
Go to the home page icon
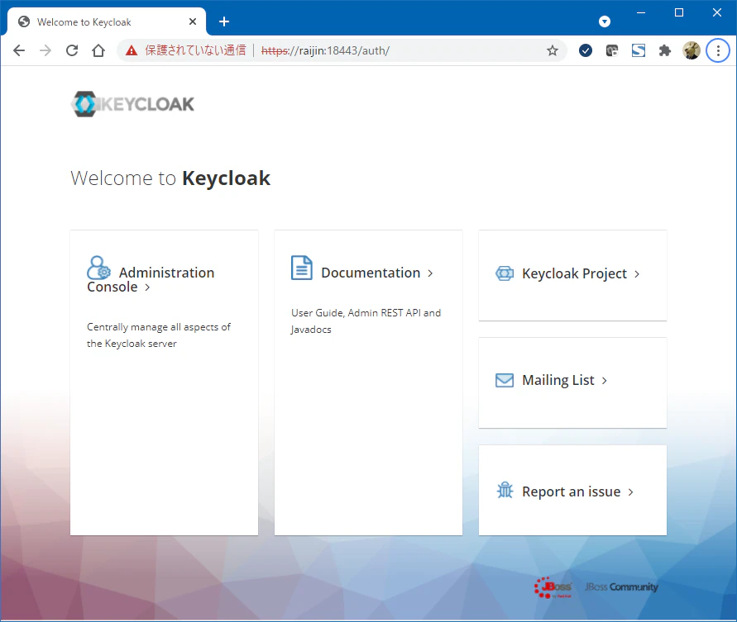(x=98, y=50)
